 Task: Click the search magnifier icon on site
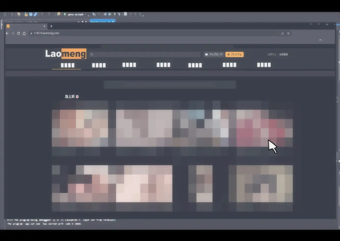point(92,54)
